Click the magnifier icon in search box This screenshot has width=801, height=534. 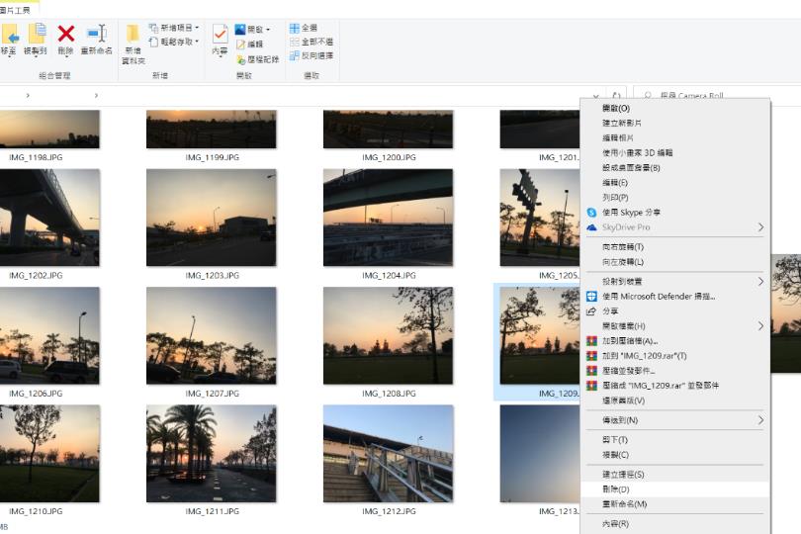pyautogui.click(x=648, y=96)
